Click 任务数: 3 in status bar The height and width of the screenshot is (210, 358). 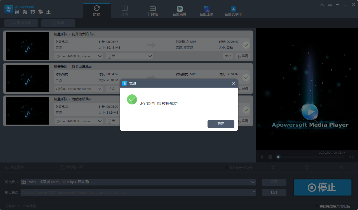tap(12, 206)
